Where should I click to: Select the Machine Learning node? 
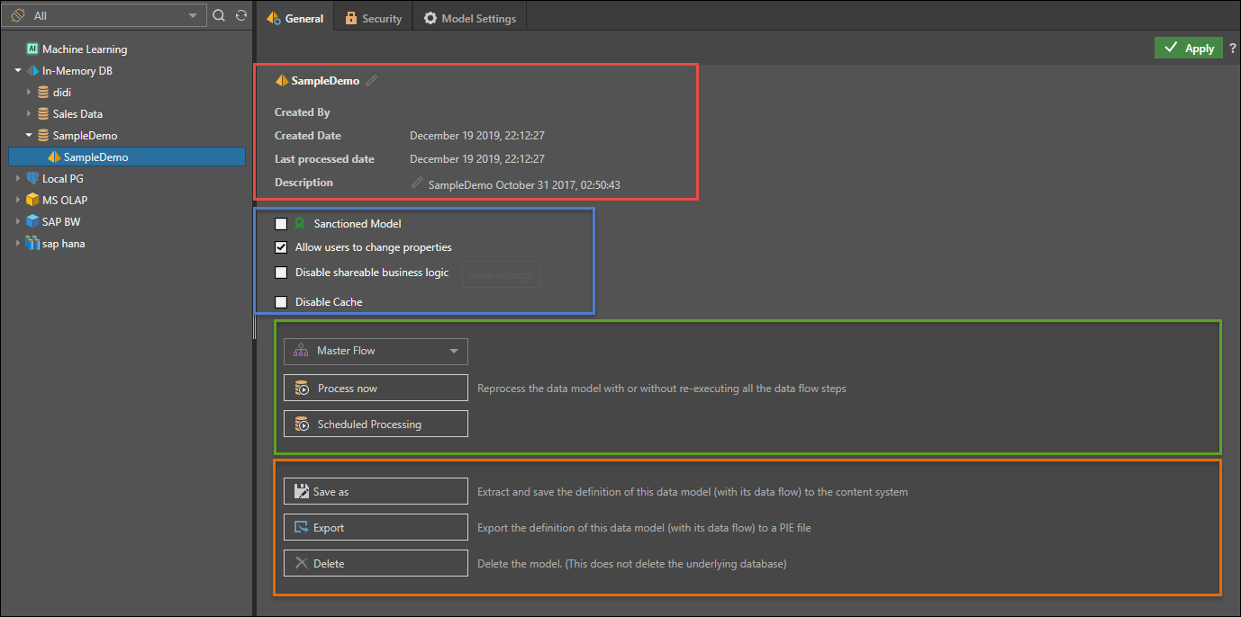point(84,49)
